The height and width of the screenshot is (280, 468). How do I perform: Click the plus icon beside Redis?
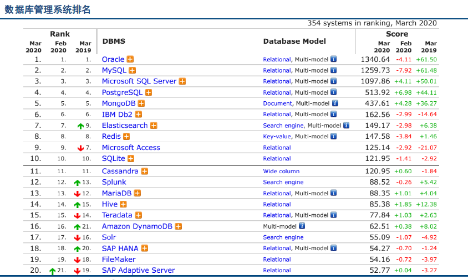tap(126, 137)
